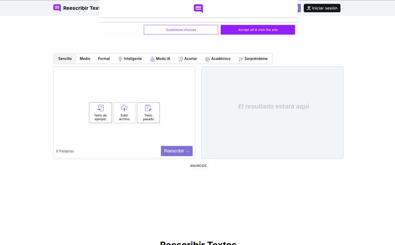Image resolution: width=395 pixels, height=245 pixels.
Task: Click the Modo IA robot icon
Action: pyautogui.click(x=153, y=59)
